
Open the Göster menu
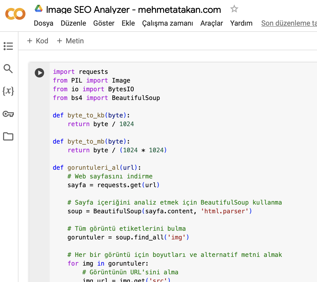(x=104, y=23)
